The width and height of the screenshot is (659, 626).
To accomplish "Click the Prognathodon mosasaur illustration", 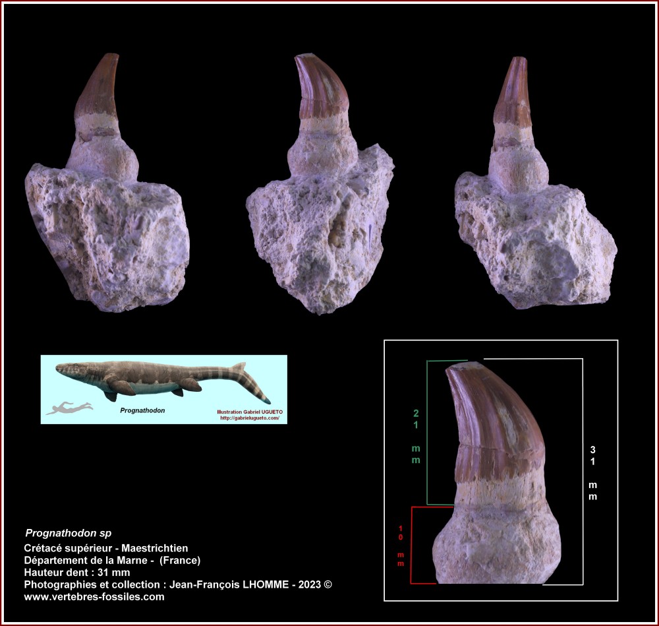I will (x=165, y=381).
